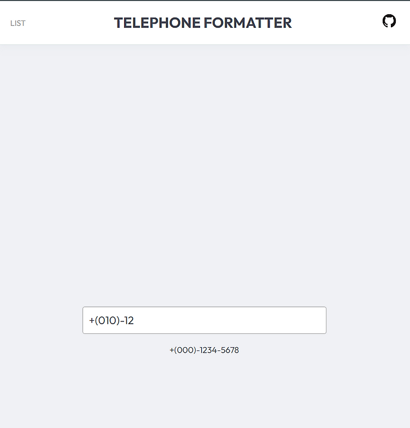Visit source code via GitHub icon
410x428 pixels.
point(389,21)
